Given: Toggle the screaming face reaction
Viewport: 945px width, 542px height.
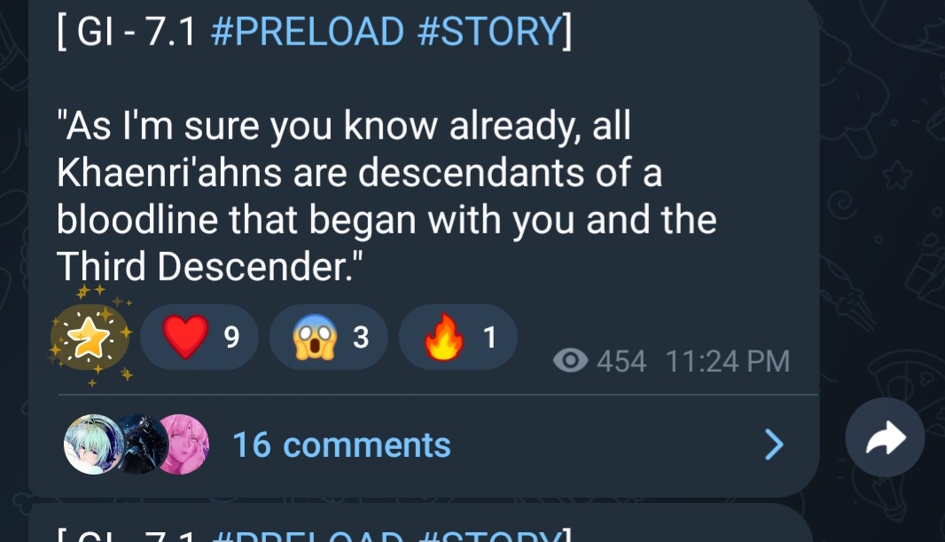Looking at the screenshot, I should (329, 337).
